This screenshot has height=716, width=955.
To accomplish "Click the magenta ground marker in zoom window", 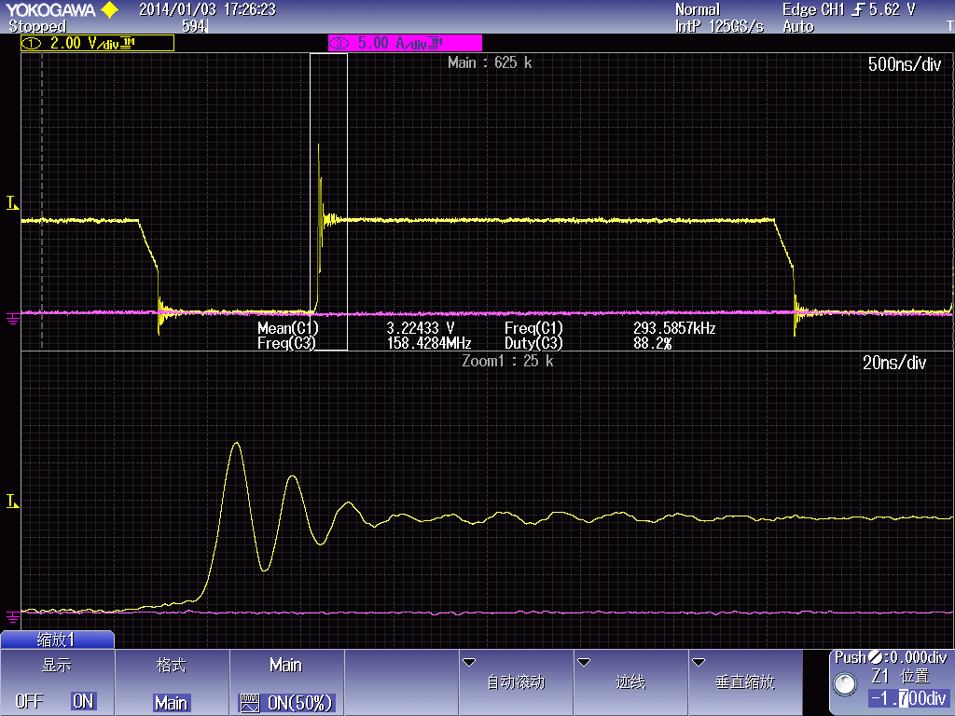I will [x=12, y=616].
